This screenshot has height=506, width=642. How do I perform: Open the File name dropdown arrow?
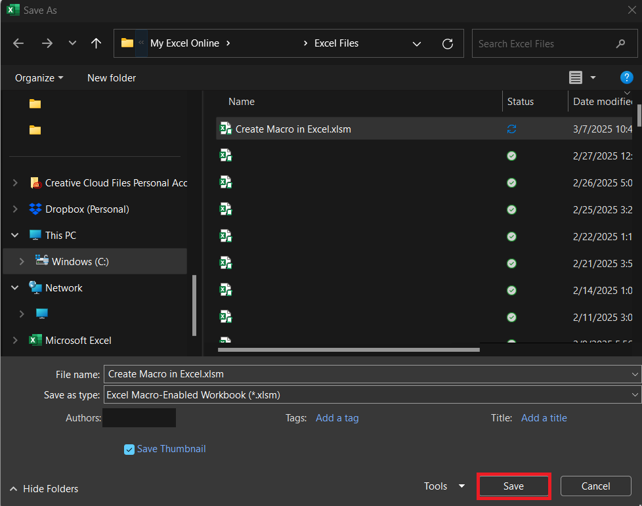[x=635, y=374]
